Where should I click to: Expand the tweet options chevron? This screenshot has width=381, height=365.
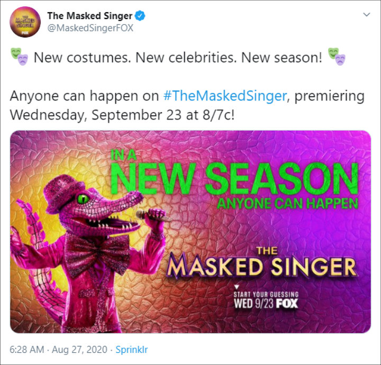pos(366,15)
